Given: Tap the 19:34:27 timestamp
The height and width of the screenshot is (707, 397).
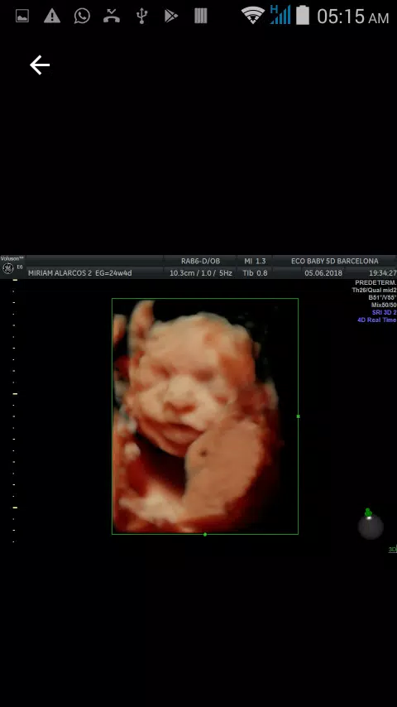Looking at the screenshot, I should click(x=383, y=273).
